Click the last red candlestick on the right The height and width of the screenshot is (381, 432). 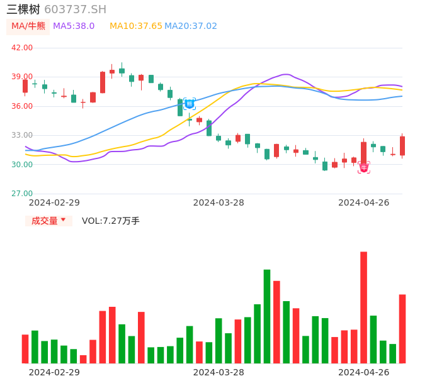click(402, 146)
